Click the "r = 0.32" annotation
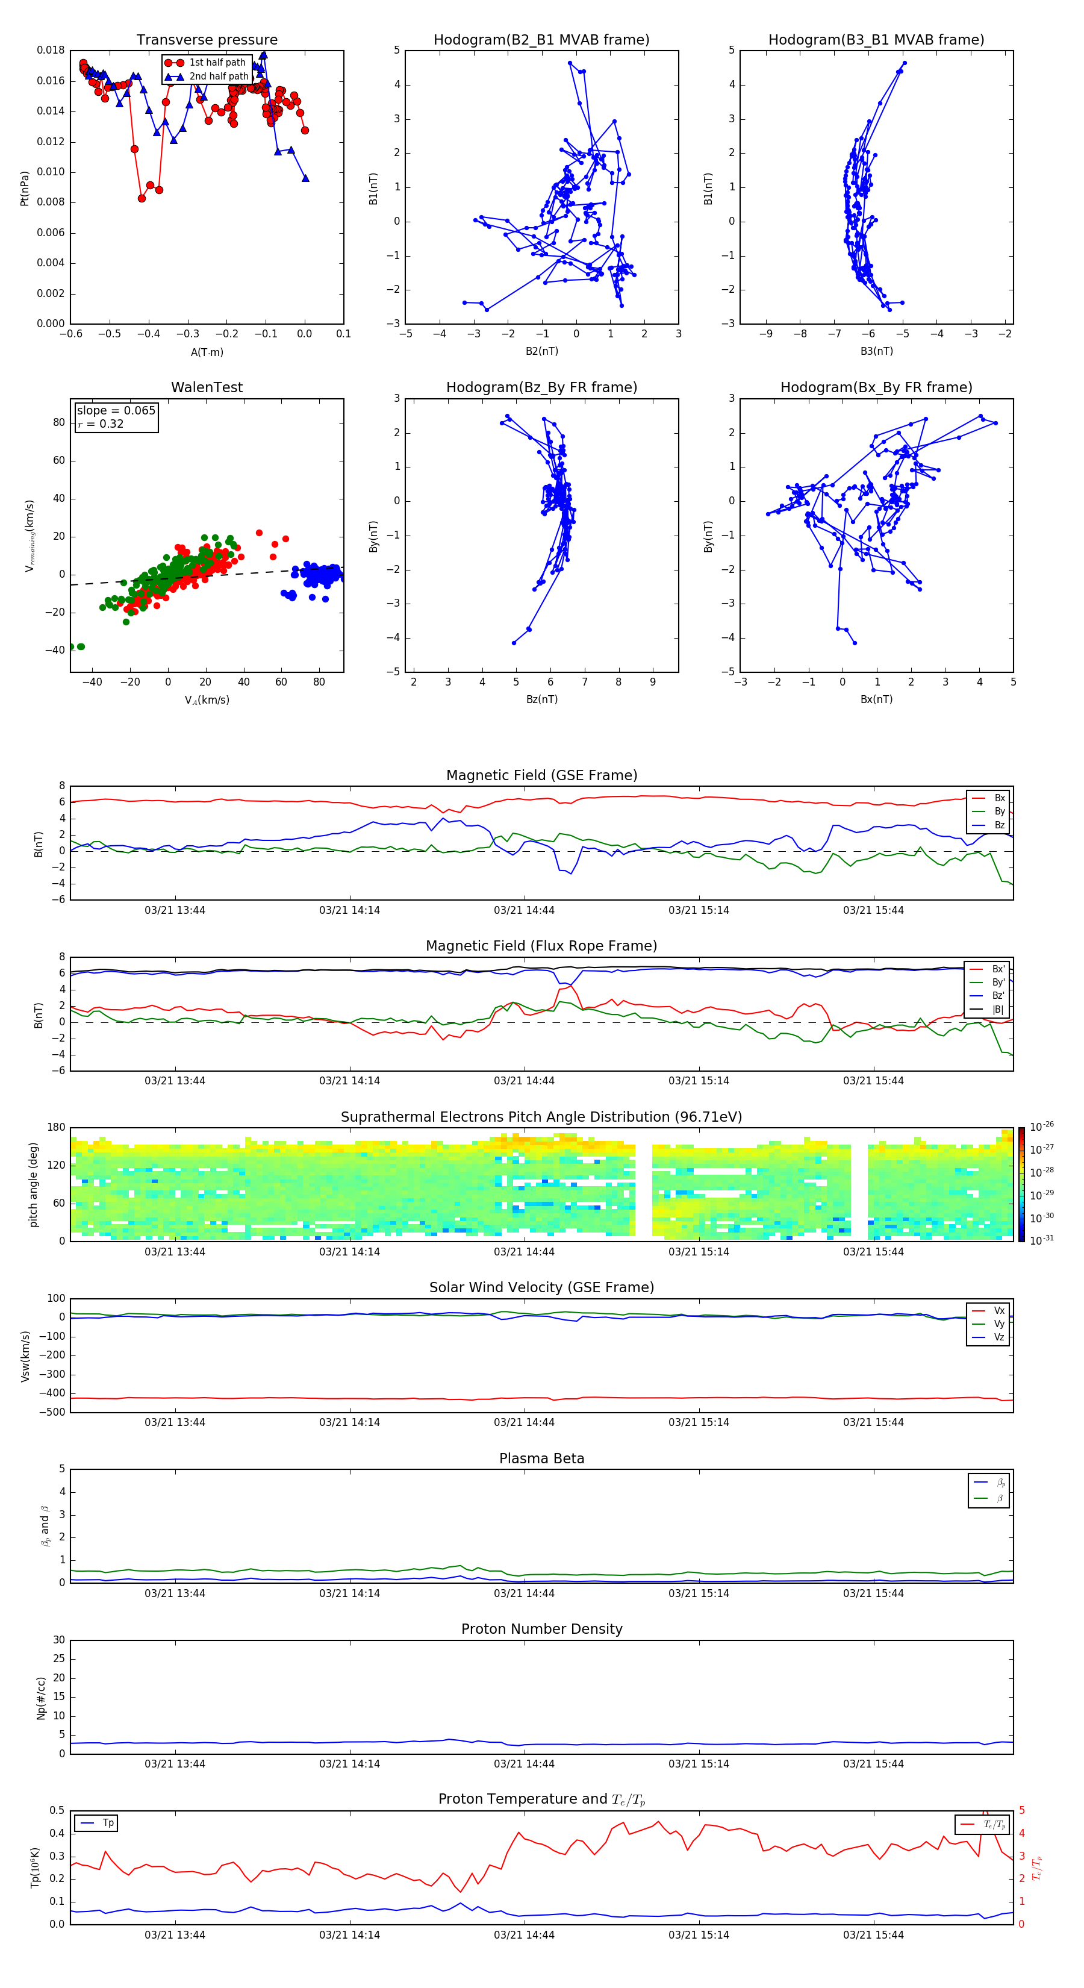The height and width of the screenshot is (1988, 1084). (x=101, y=424)
